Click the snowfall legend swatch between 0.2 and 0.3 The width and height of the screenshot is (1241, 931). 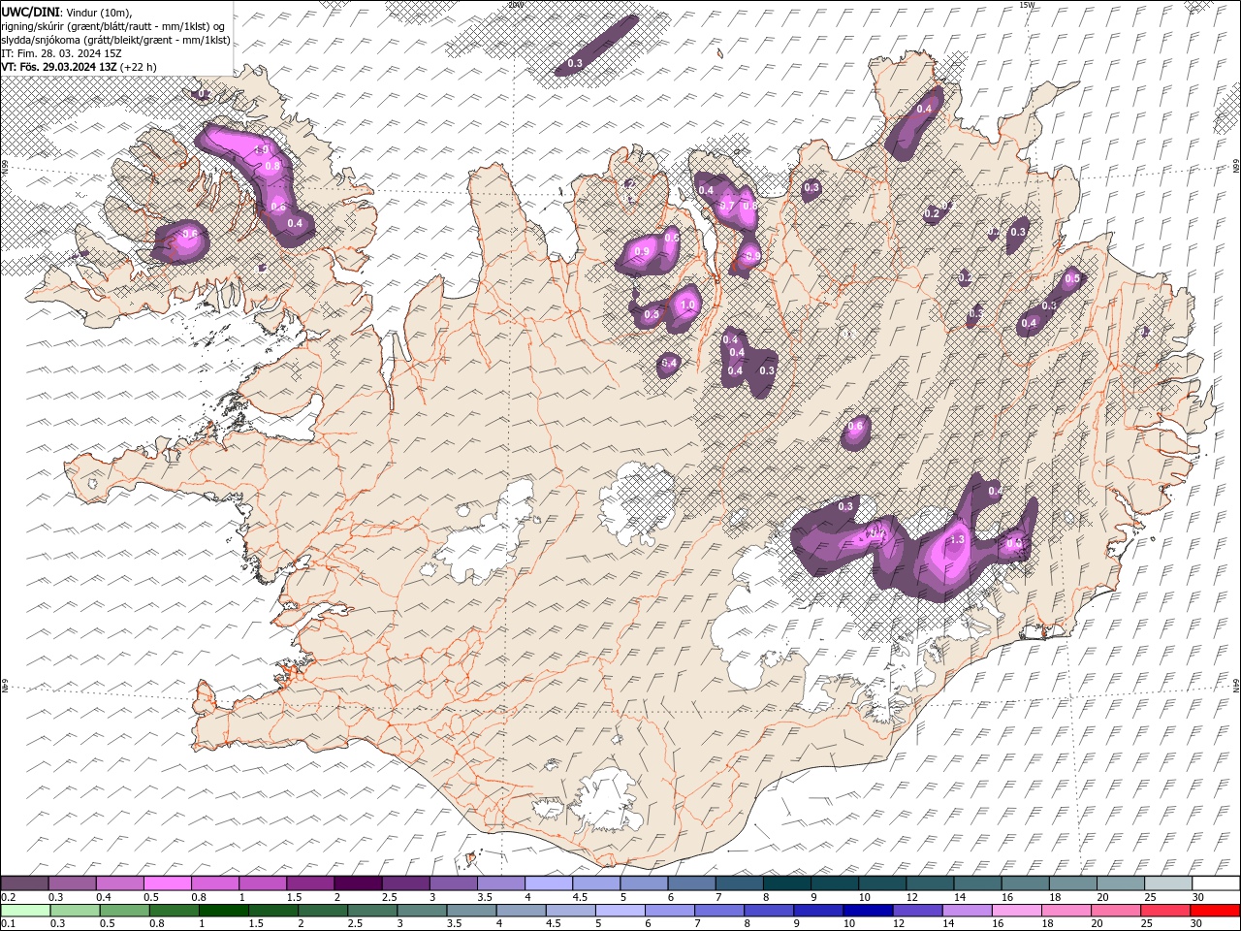25,883
